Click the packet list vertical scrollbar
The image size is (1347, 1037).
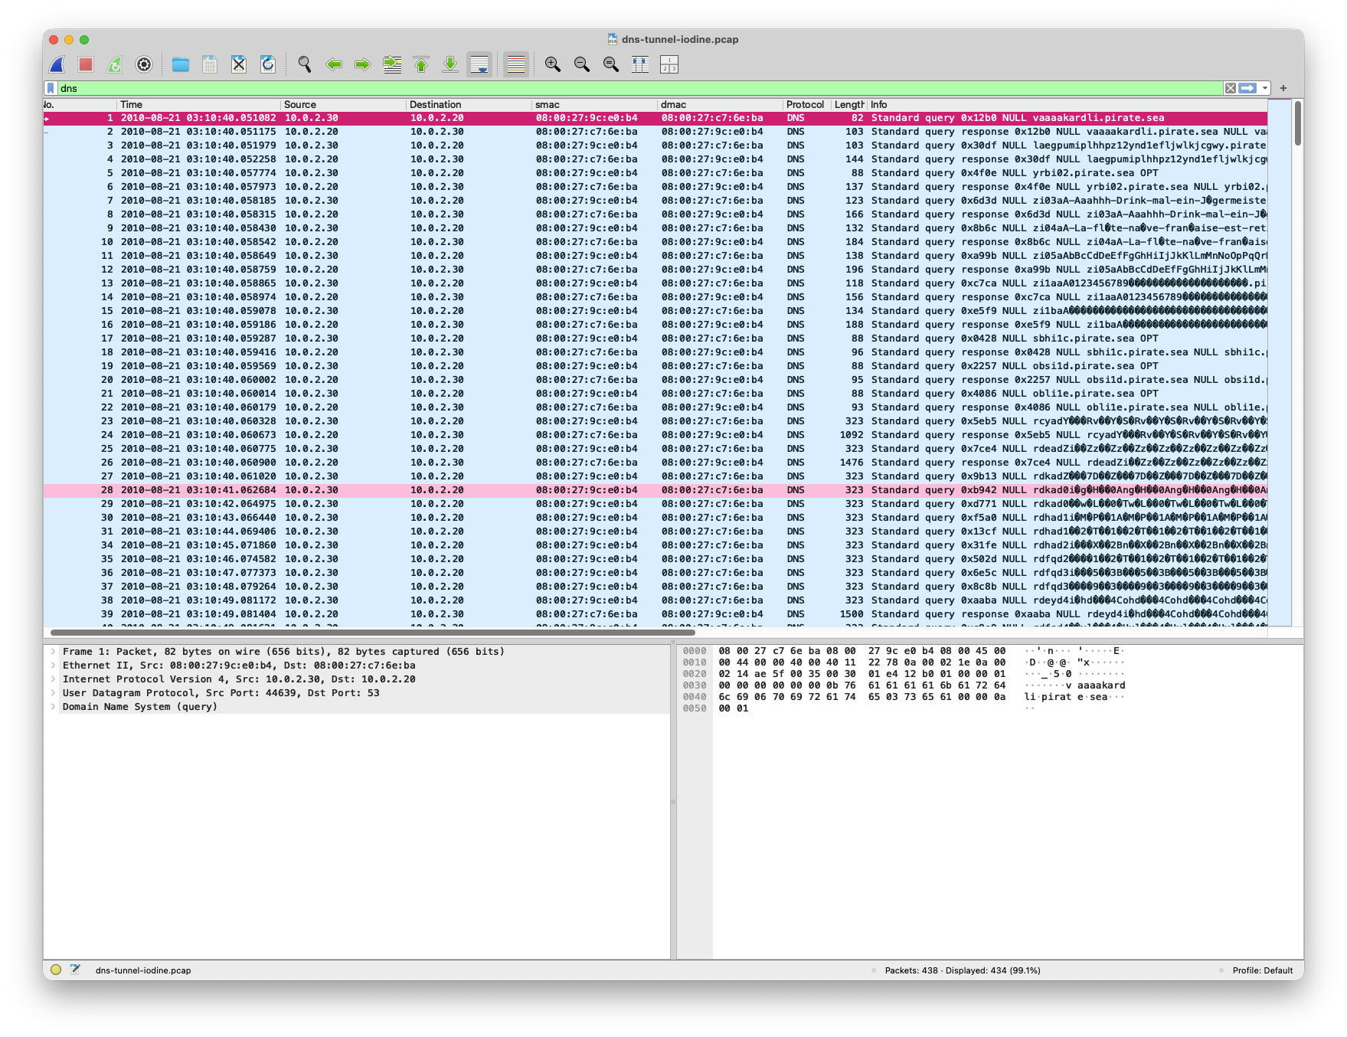point(1297,123)
